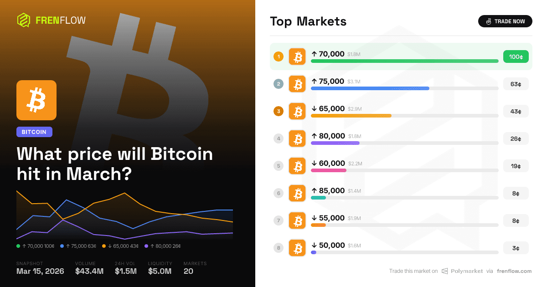The image size is (547, 287).
Task: Click the 100¢ price tag on the top market
Action: click(516, 56)
